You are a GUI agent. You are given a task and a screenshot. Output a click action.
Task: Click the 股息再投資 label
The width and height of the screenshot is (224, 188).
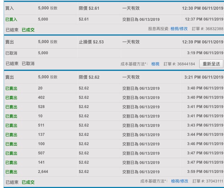(158, 29)
